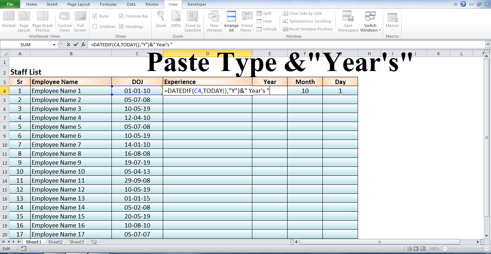Expand the Switch Windows dropdown
The image size is (491, 254).
point(370,22)
